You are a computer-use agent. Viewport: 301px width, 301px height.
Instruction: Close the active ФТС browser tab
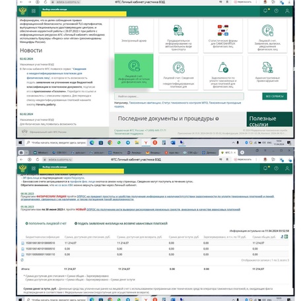click(x=235, y=152)
